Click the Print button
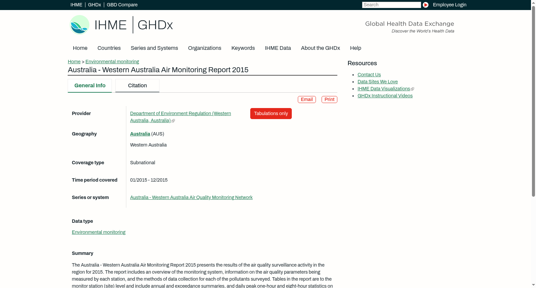 329,99
